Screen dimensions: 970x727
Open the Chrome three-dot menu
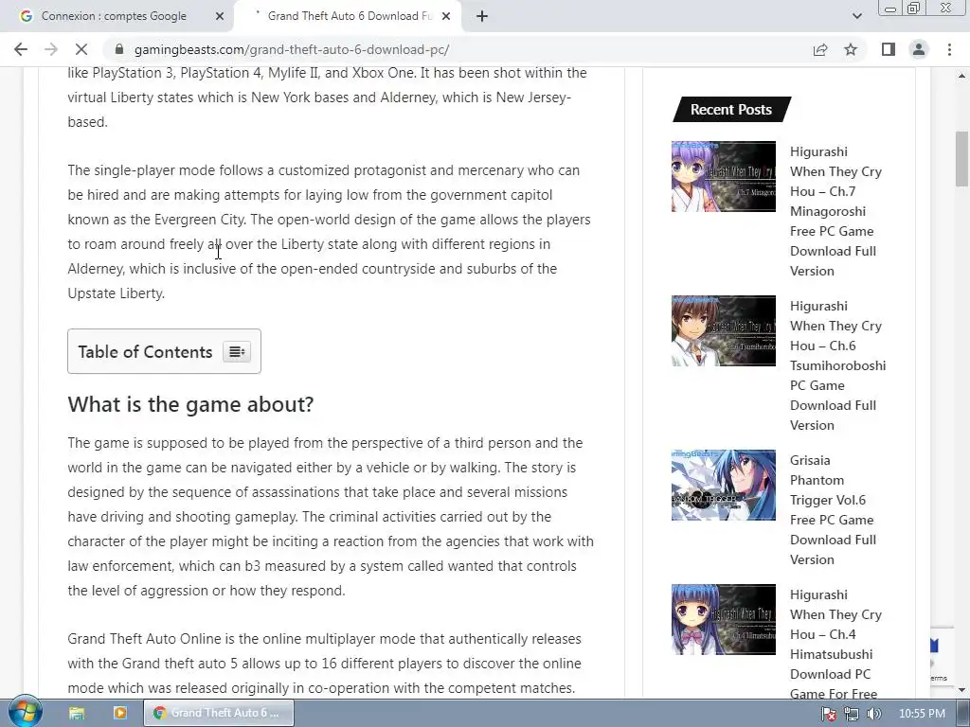tap(949, 49)
